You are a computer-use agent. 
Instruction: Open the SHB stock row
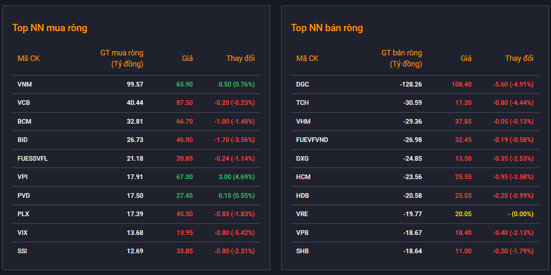pos(302,251)
